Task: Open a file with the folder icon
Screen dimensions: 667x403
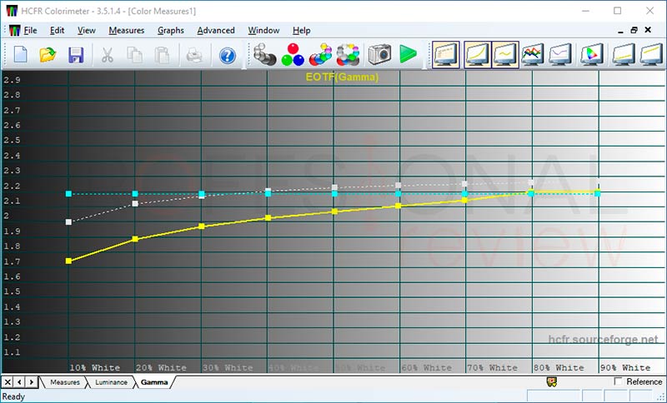Action: (x=48, y=55)
